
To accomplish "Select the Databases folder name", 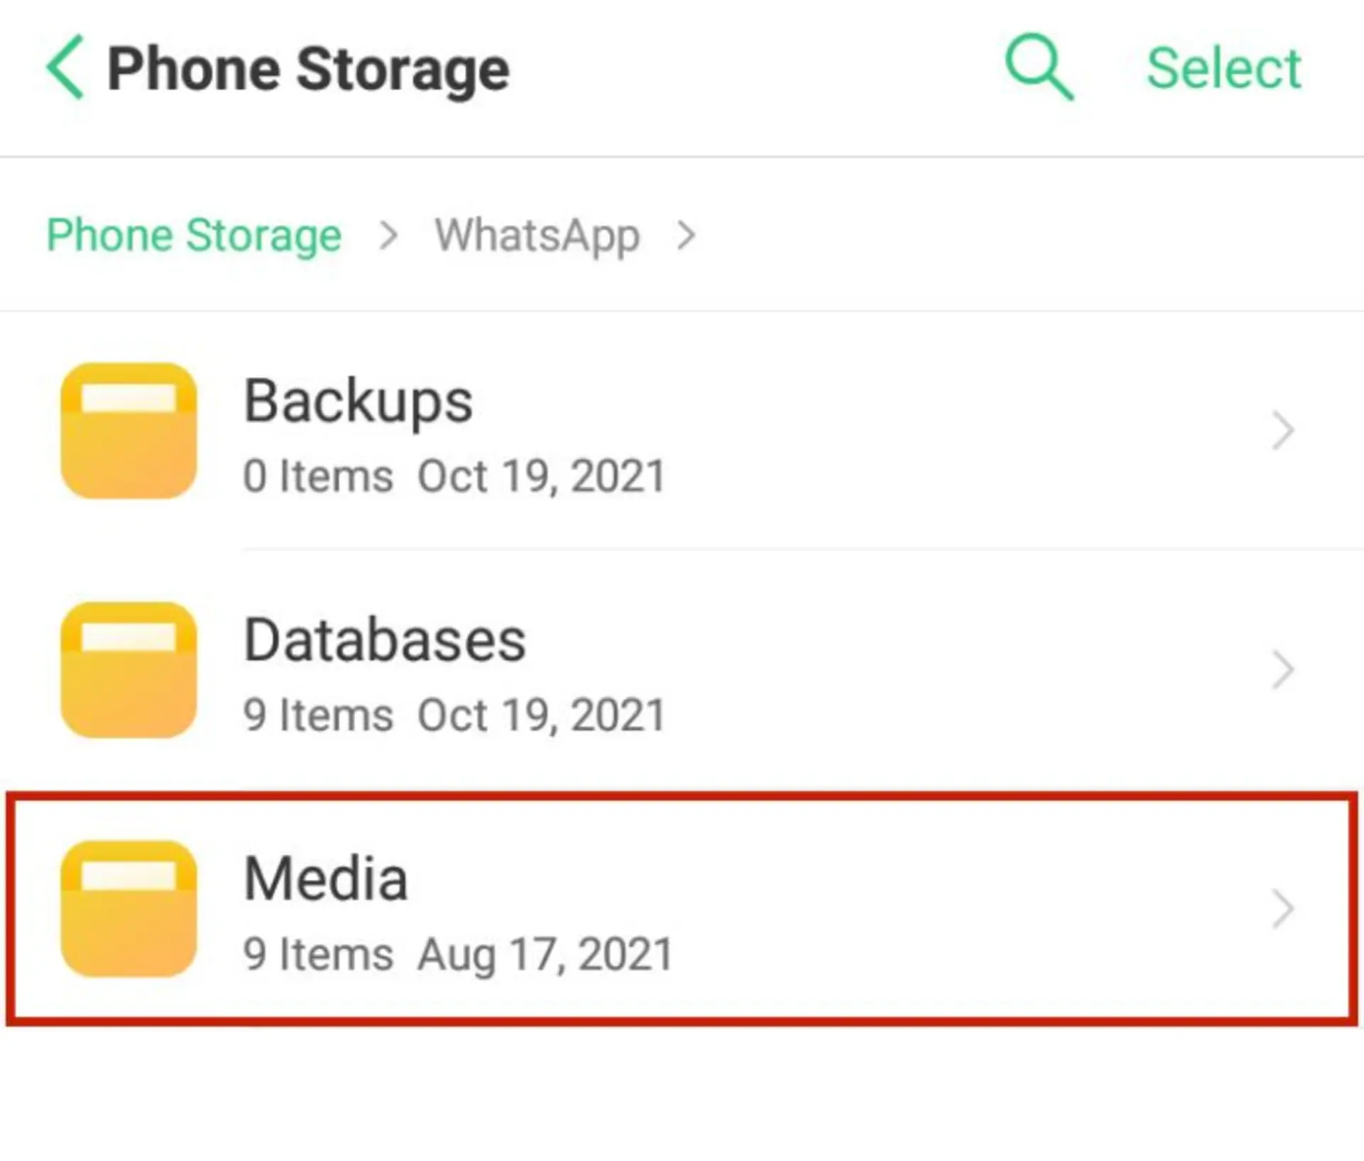I will [384, 639].
